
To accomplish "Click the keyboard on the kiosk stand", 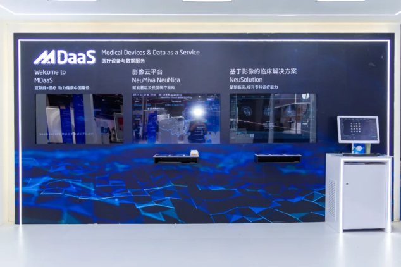I will point(361,154).
